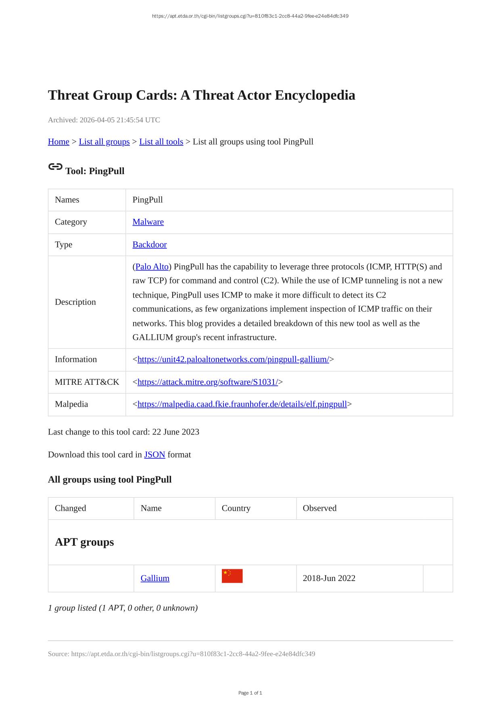This screenshot has height=709, width=501.
Task: Open the Gallium group card
Action: click(155, 578)
